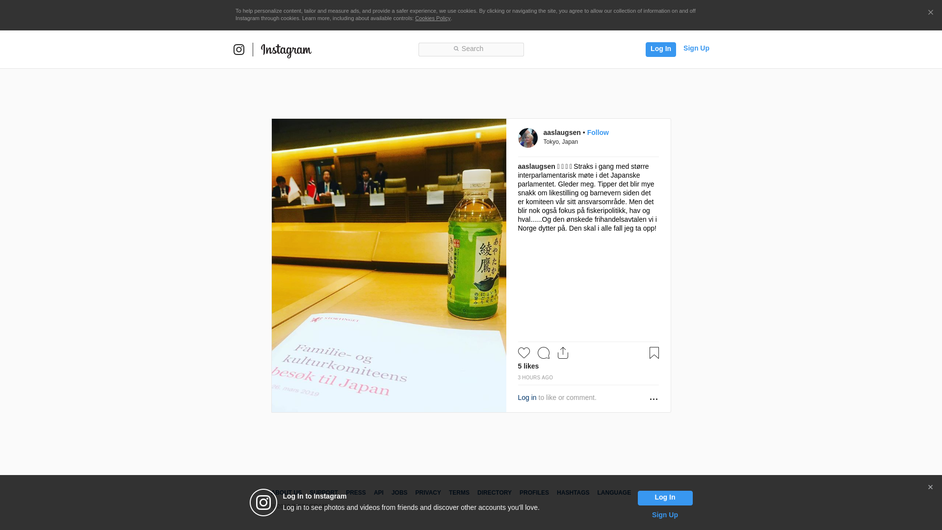
Task: Dismiss the cookie notice banner
Action: click(930, 13)
